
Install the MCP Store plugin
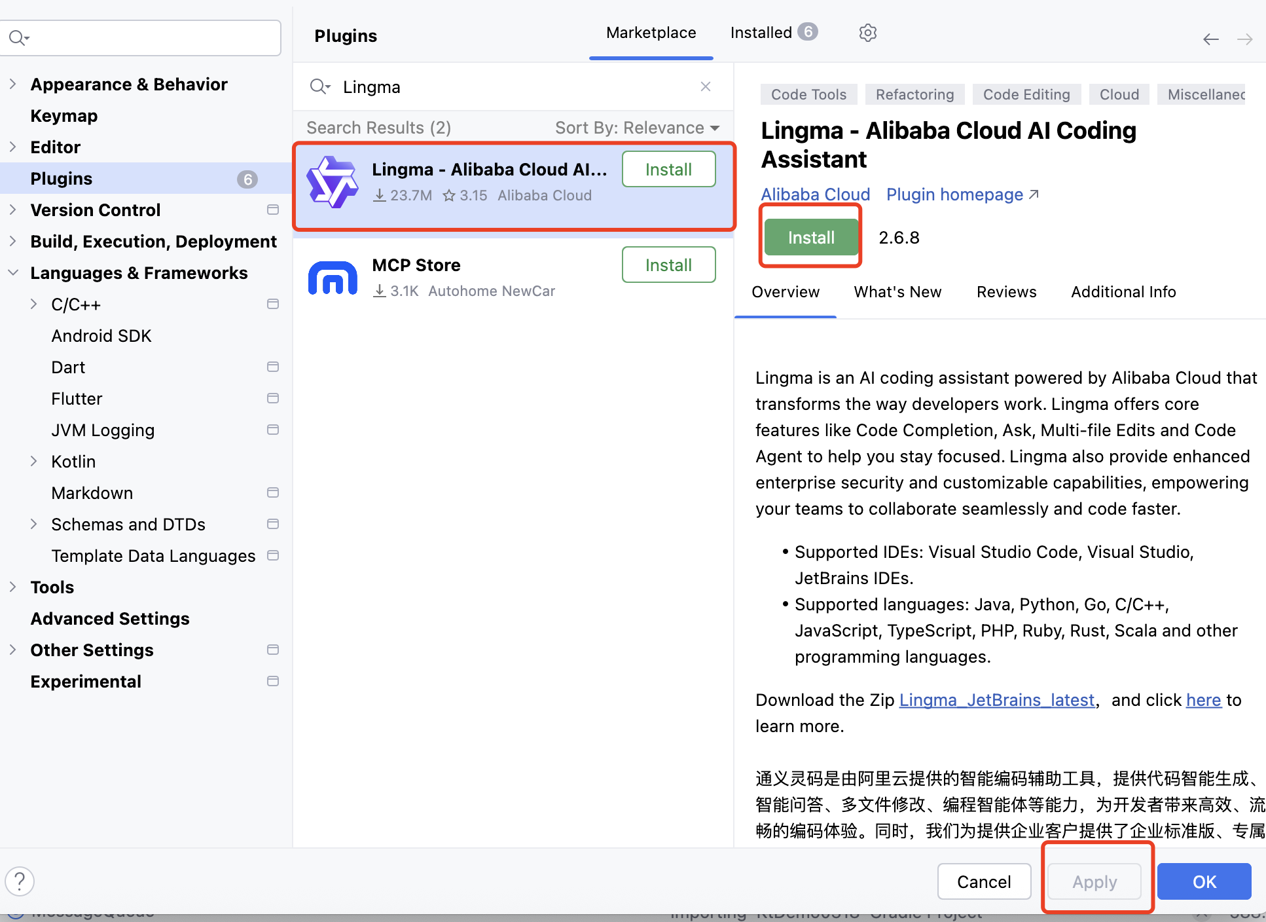[x=668, y=265]
